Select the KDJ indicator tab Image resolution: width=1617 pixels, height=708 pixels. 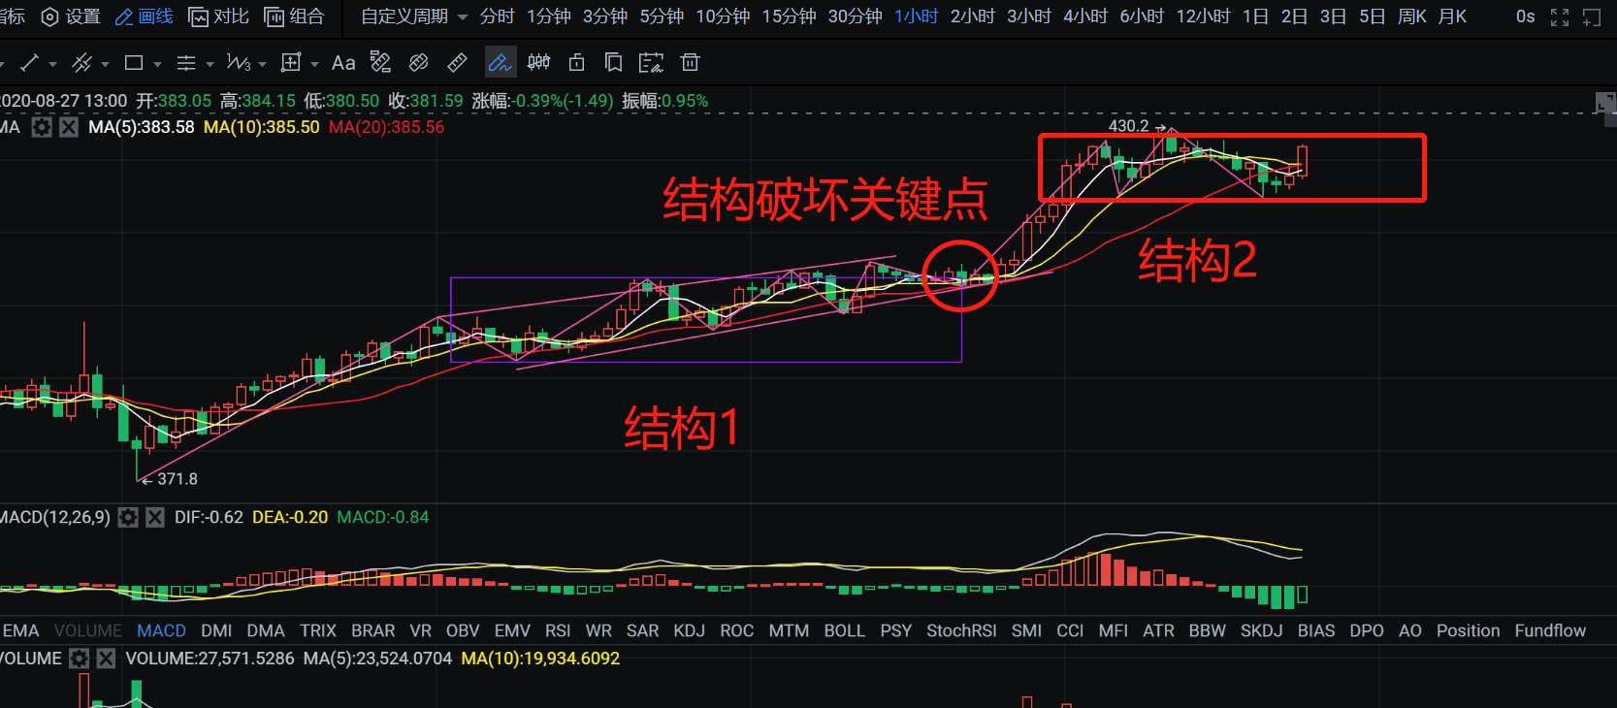point(689,630)
